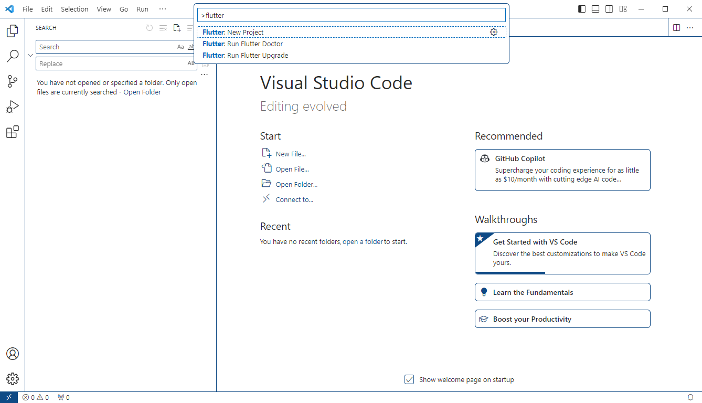Open the Go menu
The height and width of the screenshot is (403, 702).
(124, 9)
